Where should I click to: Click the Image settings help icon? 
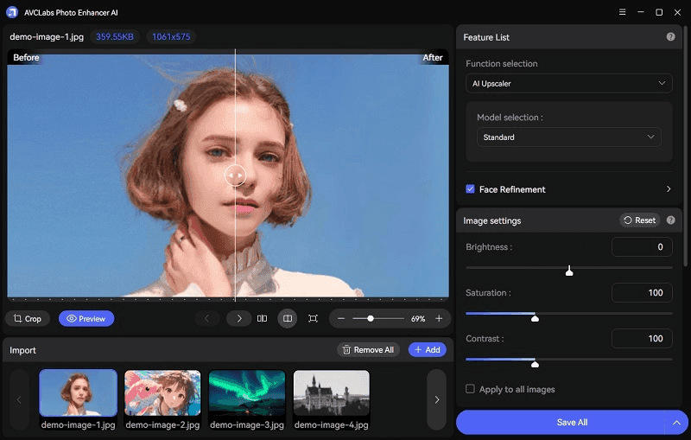tap(670, 220)
